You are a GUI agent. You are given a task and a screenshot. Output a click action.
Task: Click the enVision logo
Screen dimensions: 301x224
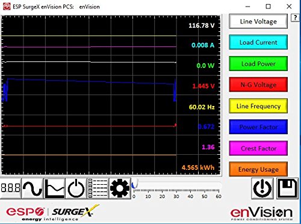pyautogui.click(x=261, y=214)
